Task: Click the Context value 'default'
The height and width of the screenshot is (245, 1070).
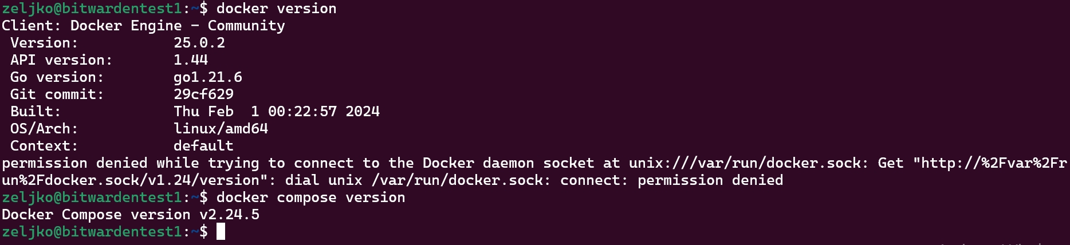Action: tap(204, 146)
